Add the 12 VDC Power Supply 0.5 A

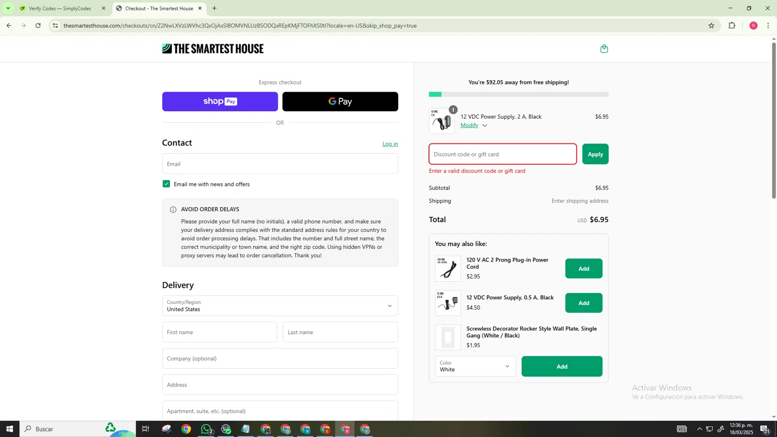coord(584,303)
